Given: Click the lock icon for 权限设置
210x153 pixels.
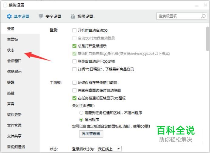Looking at the screenshot, I should pyautogui.click(x=73, y=16).
